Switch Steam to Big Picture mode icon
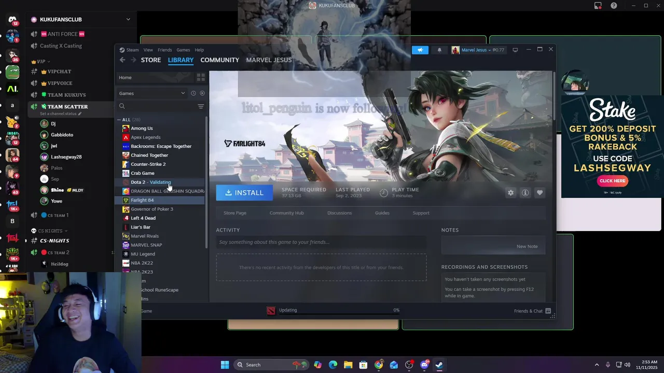 [515, 50]
